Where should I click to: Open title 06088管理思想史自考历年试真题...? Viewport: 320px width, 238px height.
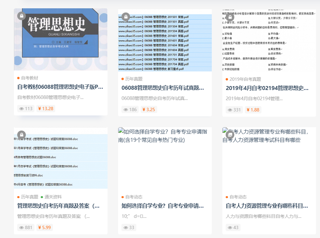[x=163, y=88]
